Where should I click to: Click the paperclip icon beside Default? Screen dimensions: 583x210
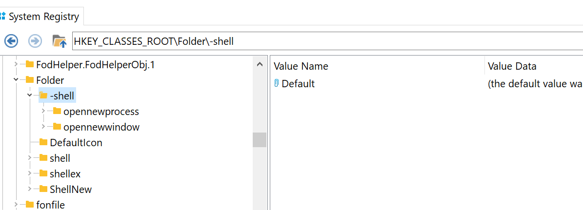pos(276,83)
